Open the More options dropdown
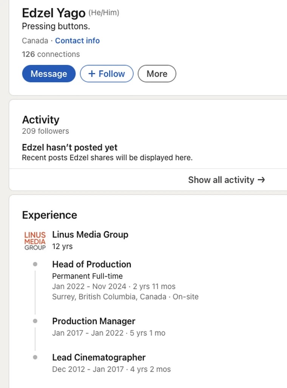 click(x=157, y=74)
